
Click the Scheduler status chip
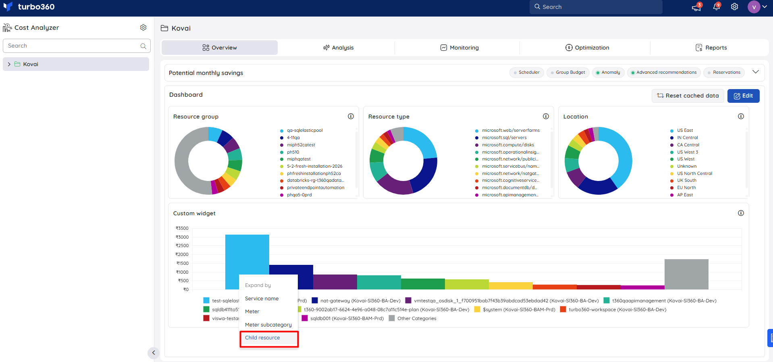pyautogui.click(x=526, y=73)
